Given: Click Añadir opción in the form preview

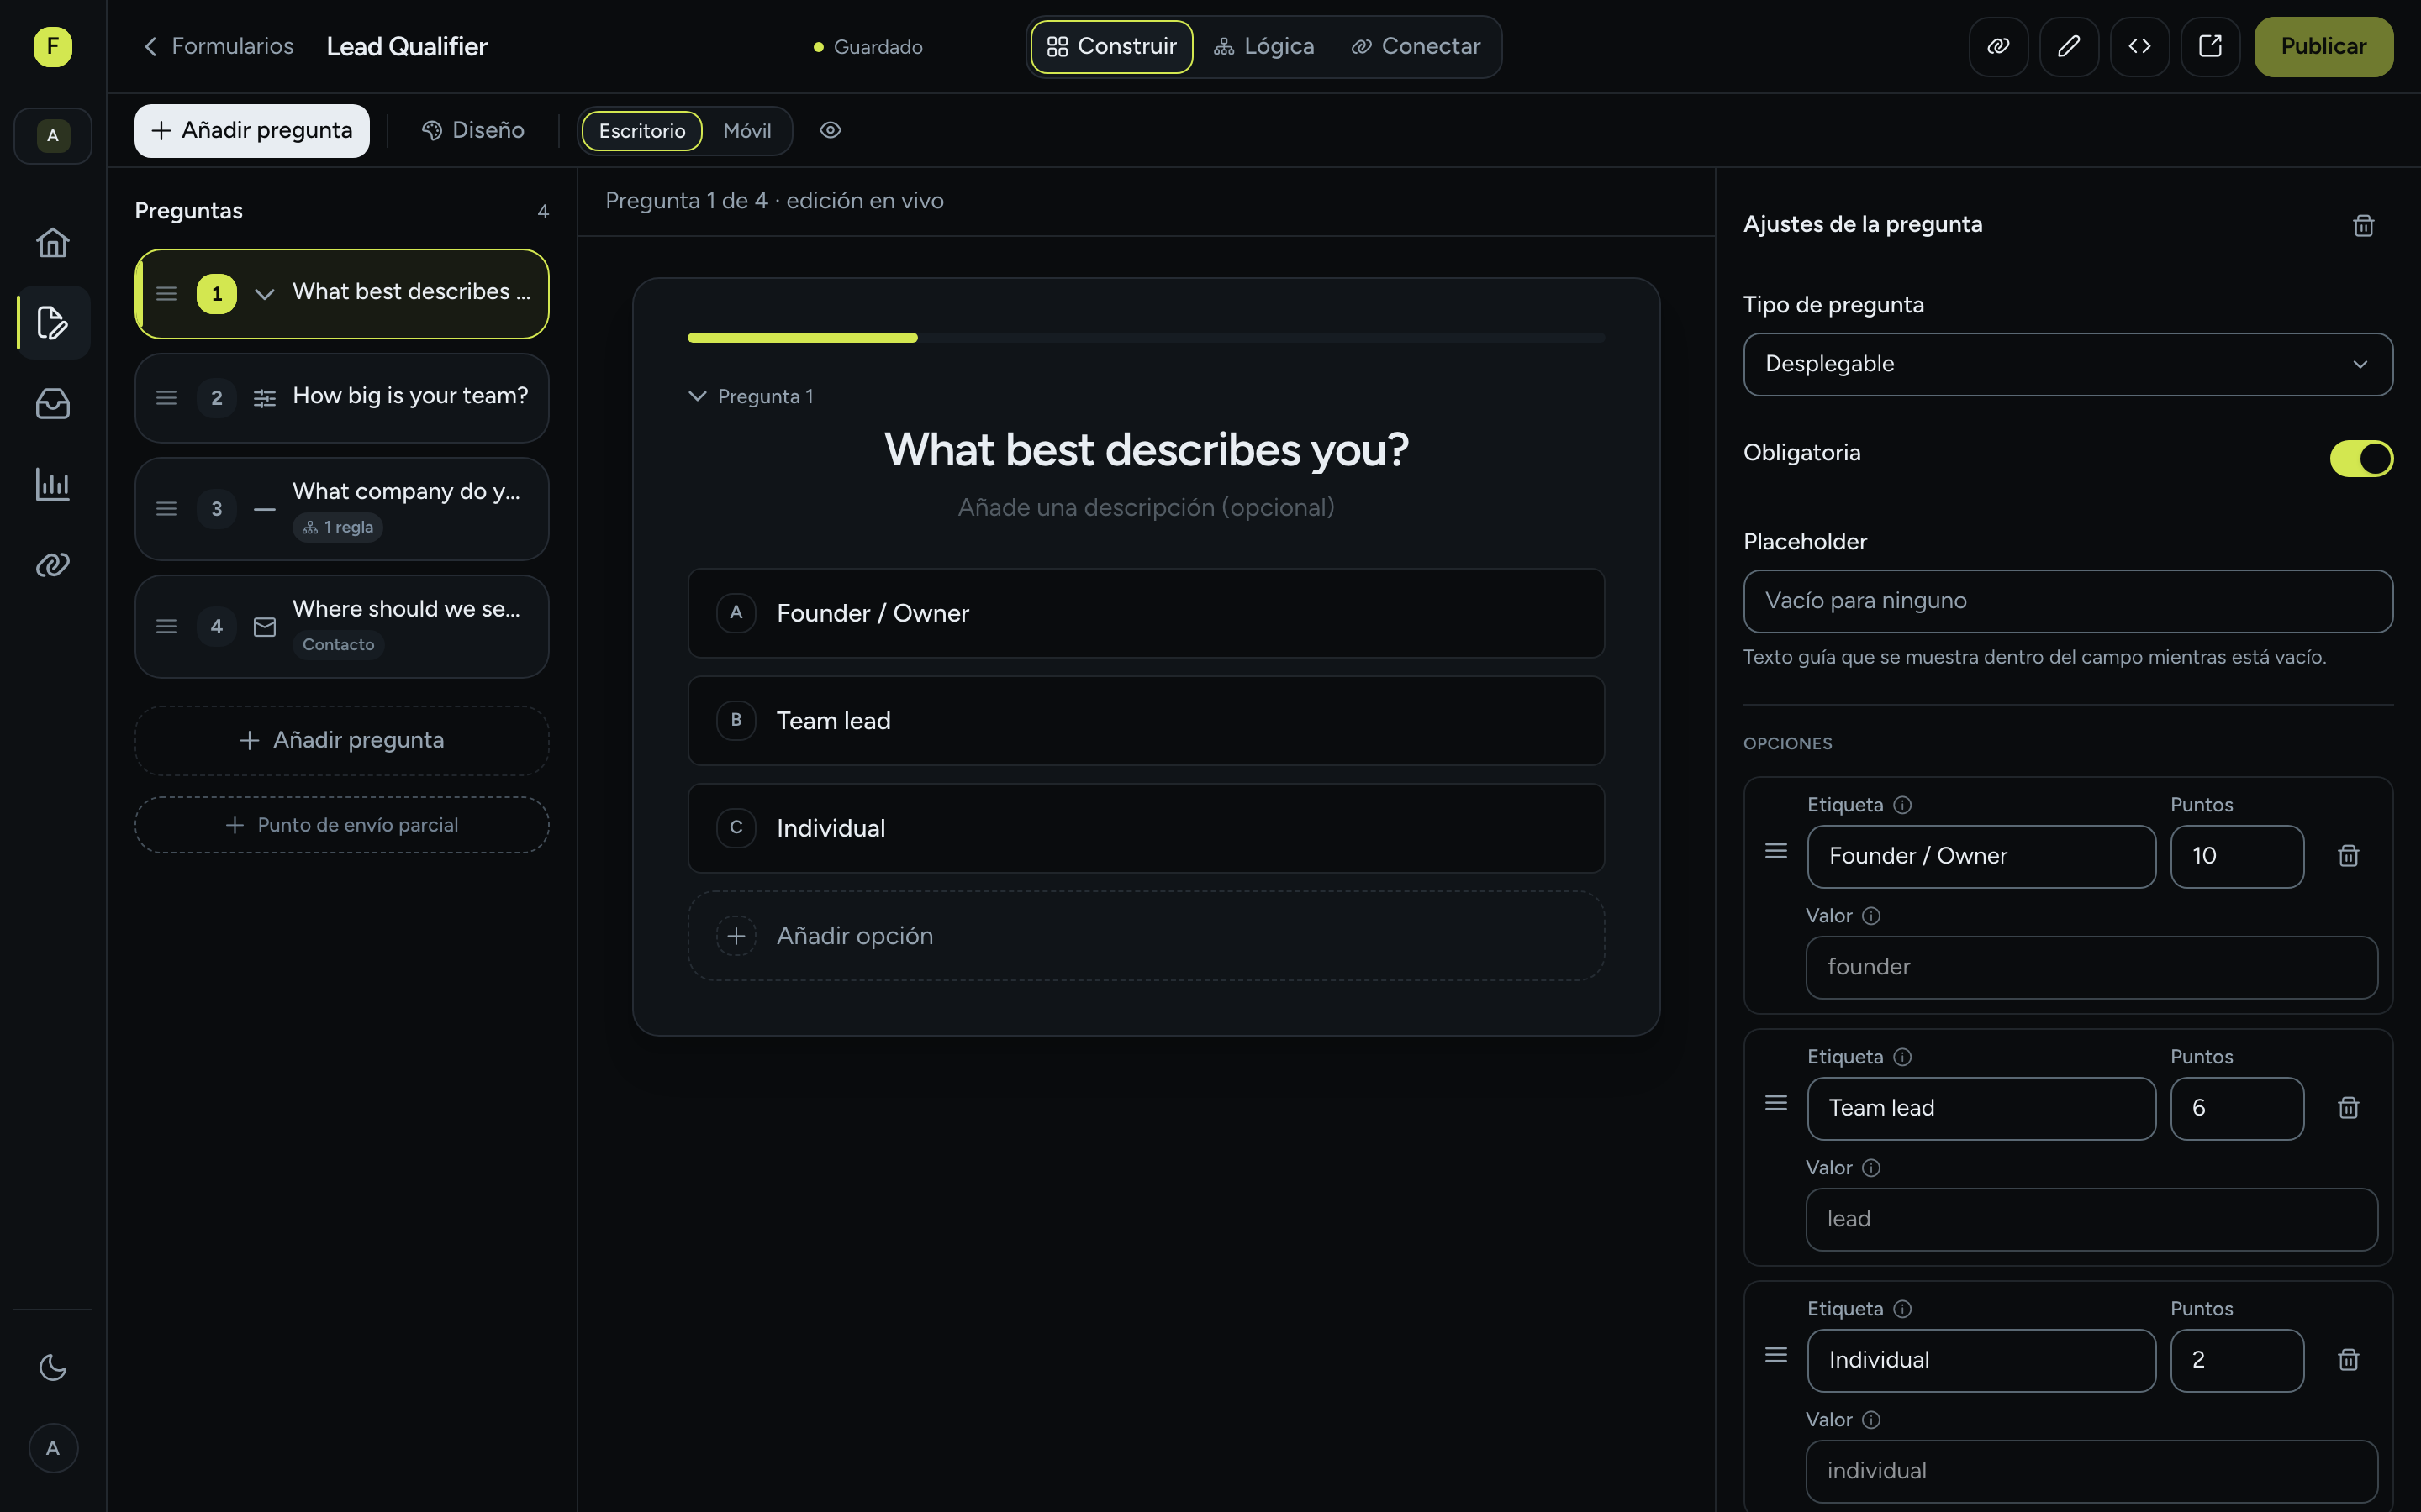Looking at the screenshot, I should coord(1146,936).
